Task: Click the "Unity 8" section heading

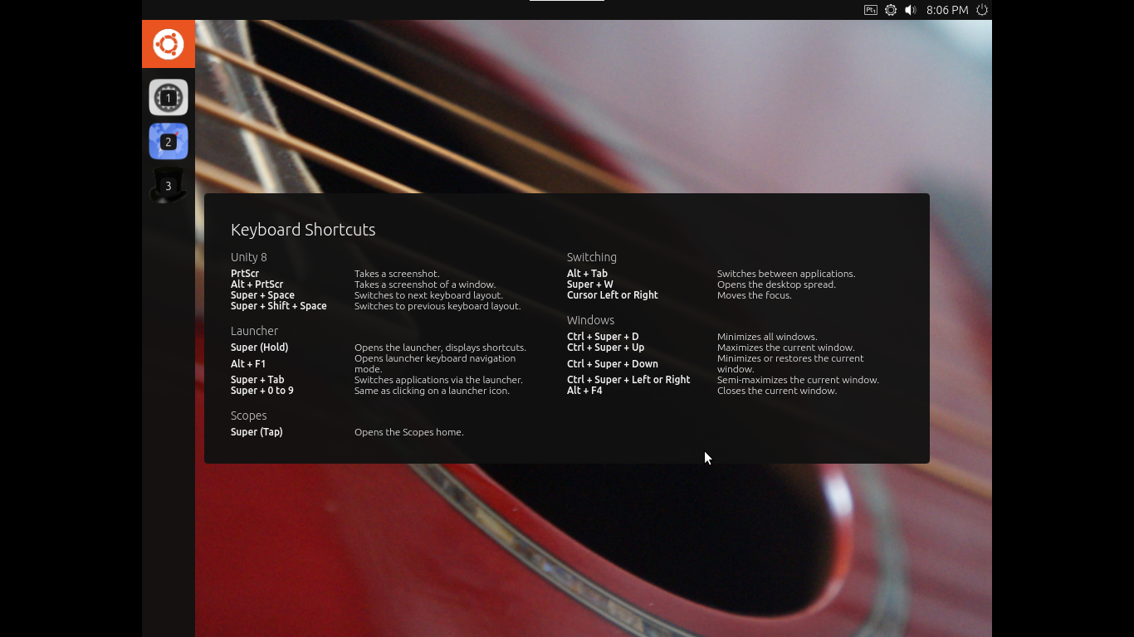Action: pyautogui.click(x=249, y=257)
